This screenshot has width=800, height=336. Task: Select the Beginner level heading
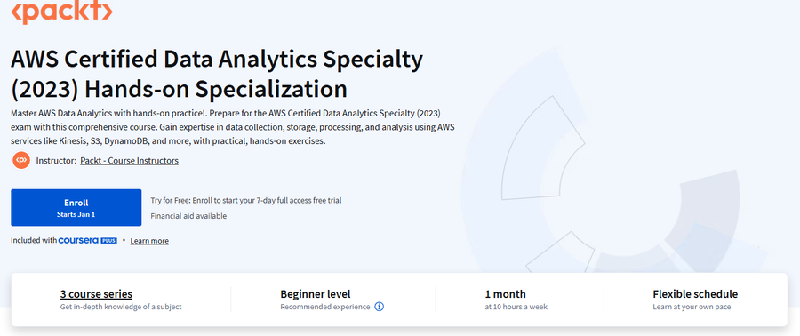[316, 294]
